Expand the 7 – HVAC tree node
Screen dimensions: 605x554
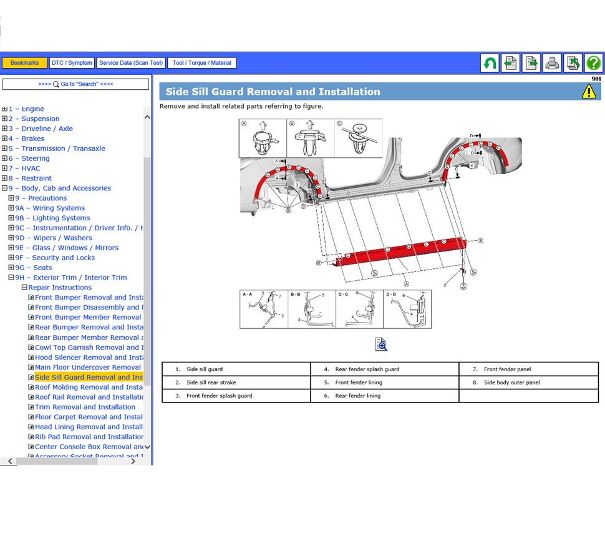[4, 168]
